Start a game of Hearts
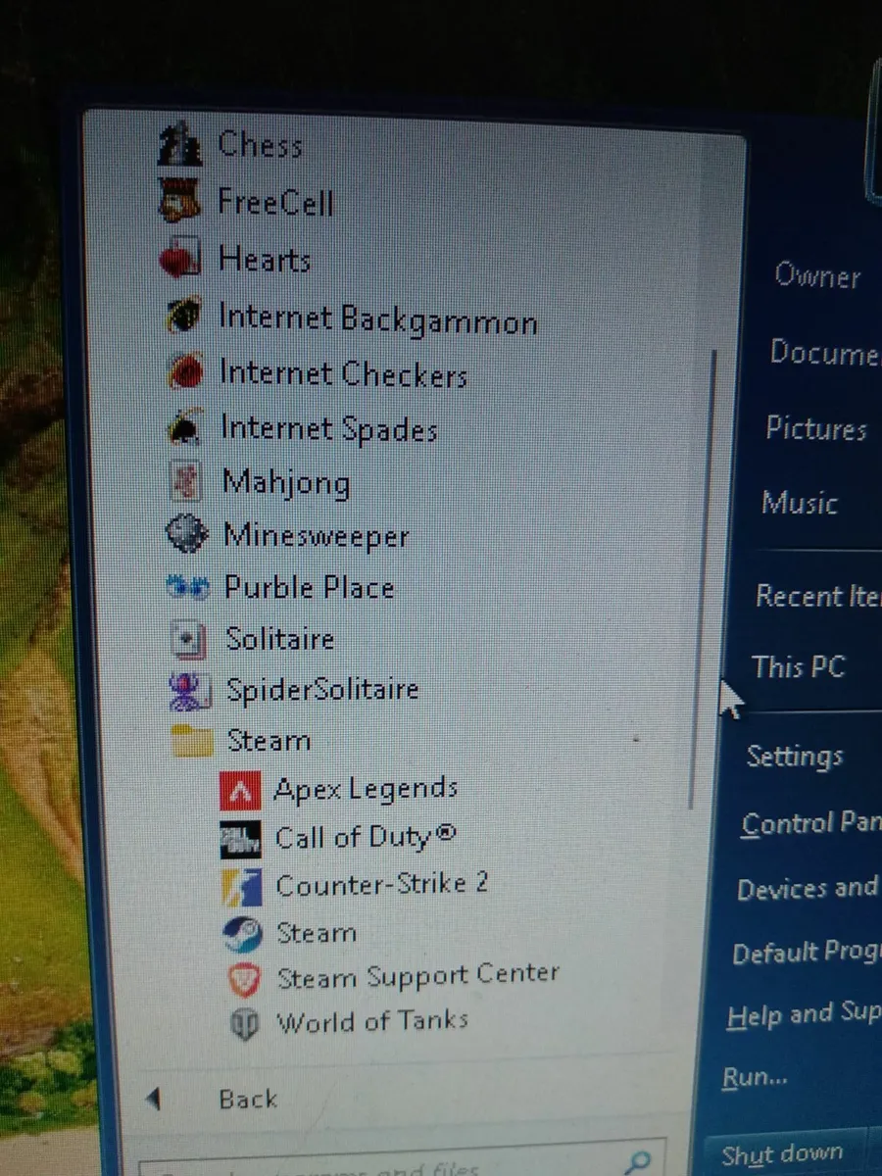The height and width of the screenshot is (1176, 882). [x=264, y=260]
